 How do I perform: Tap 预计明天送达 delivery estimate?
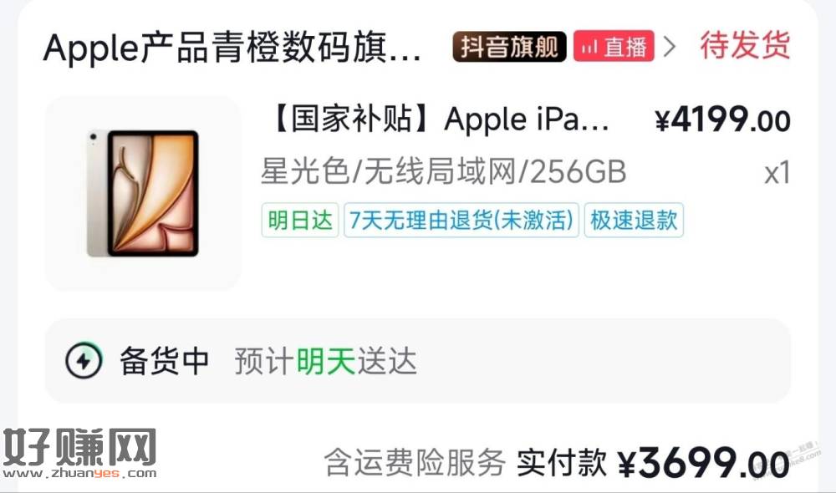point(325,361)
